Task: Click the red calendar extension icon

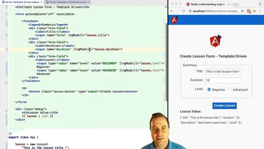Action: (249, 11)
